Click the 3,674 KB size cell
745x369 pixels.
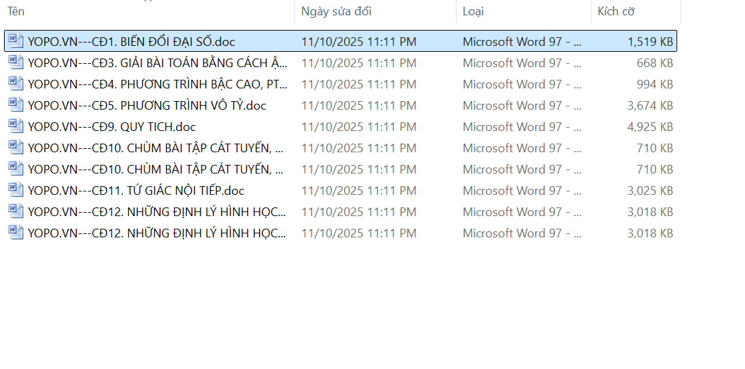650,106
